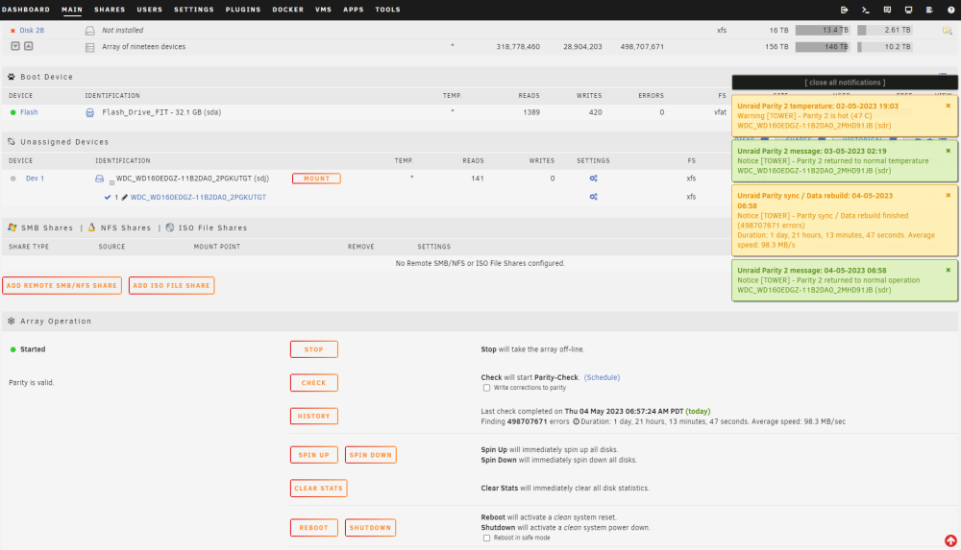Open the system log icon
Screen dimensions: 961x550
click(929, 10)
